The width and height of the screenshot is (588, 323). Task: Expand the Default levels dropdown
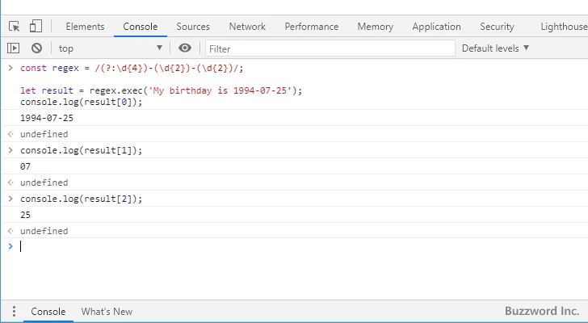(495, 48)
